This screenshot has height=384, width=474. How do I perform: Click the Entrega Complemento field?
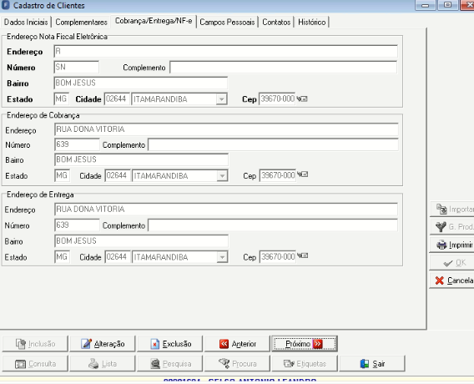pyautogui.click(x=273, y=225)
